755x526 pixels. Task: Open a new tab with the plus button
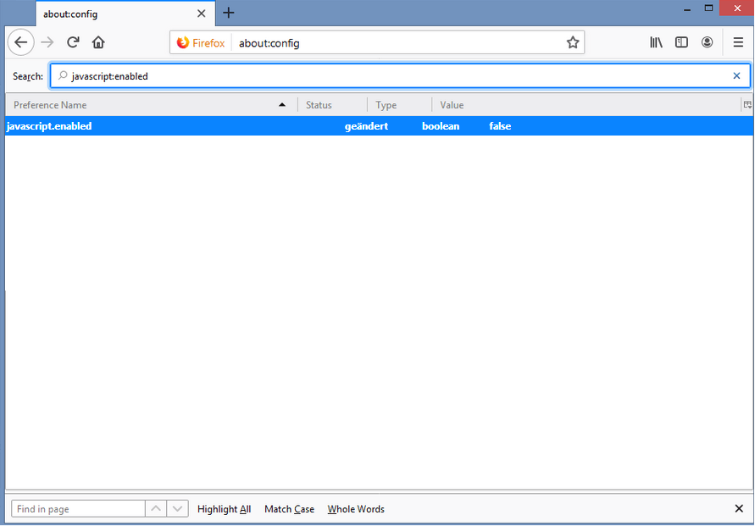[228, 14]
